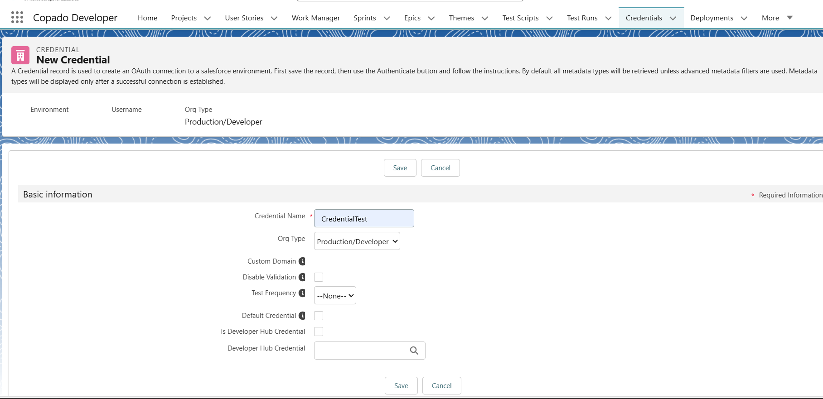
Task: Click the bottom Cancel button
Action: pos(442,385)
